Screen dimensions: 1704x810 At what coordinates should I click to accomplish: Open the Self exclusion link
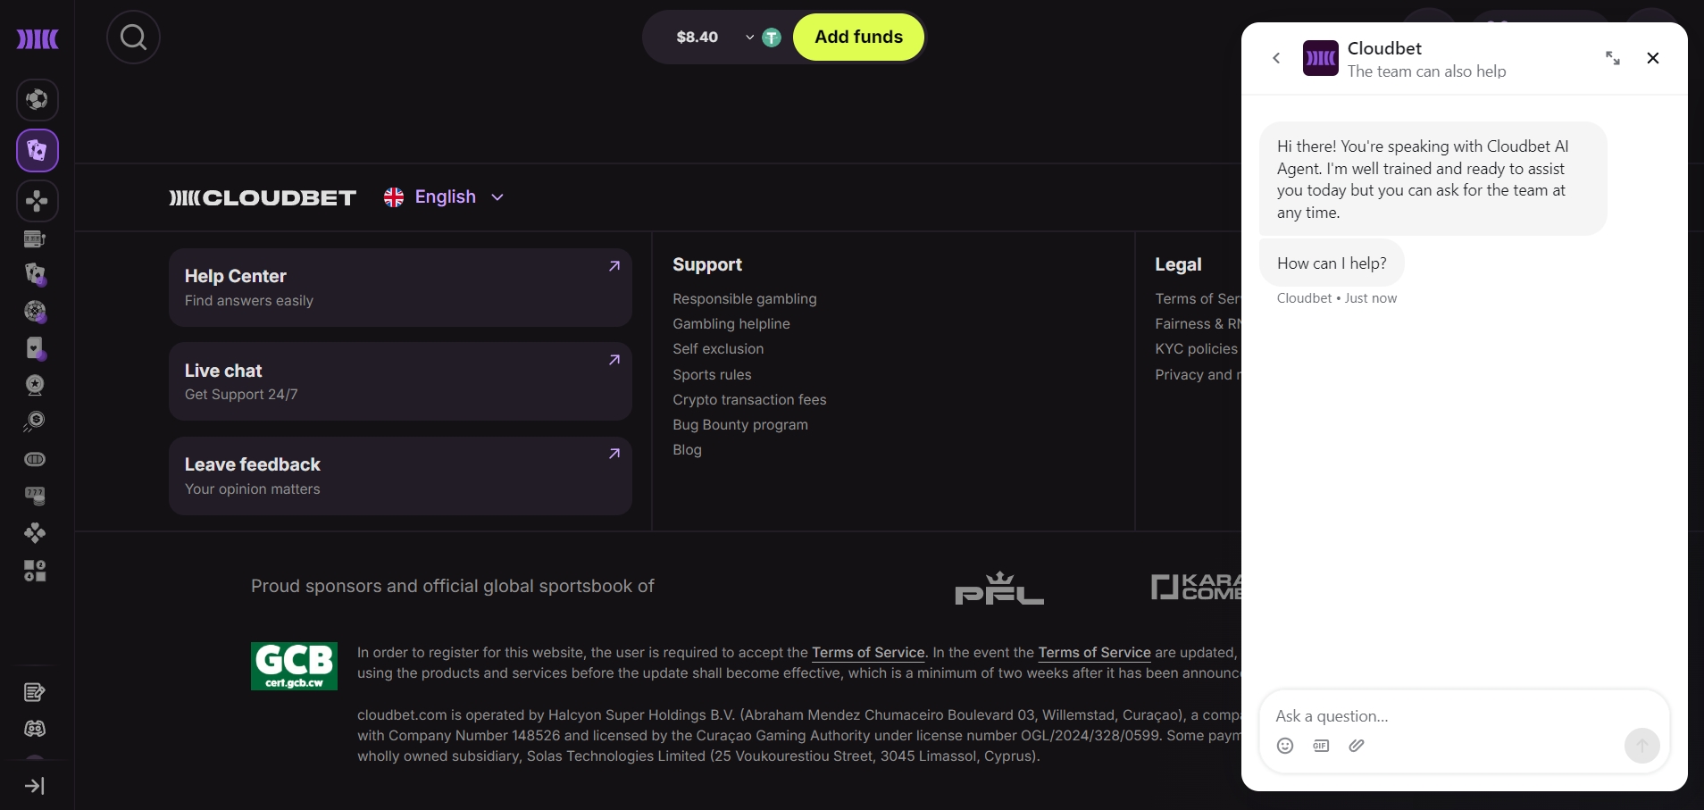click(x=718, y=349)
